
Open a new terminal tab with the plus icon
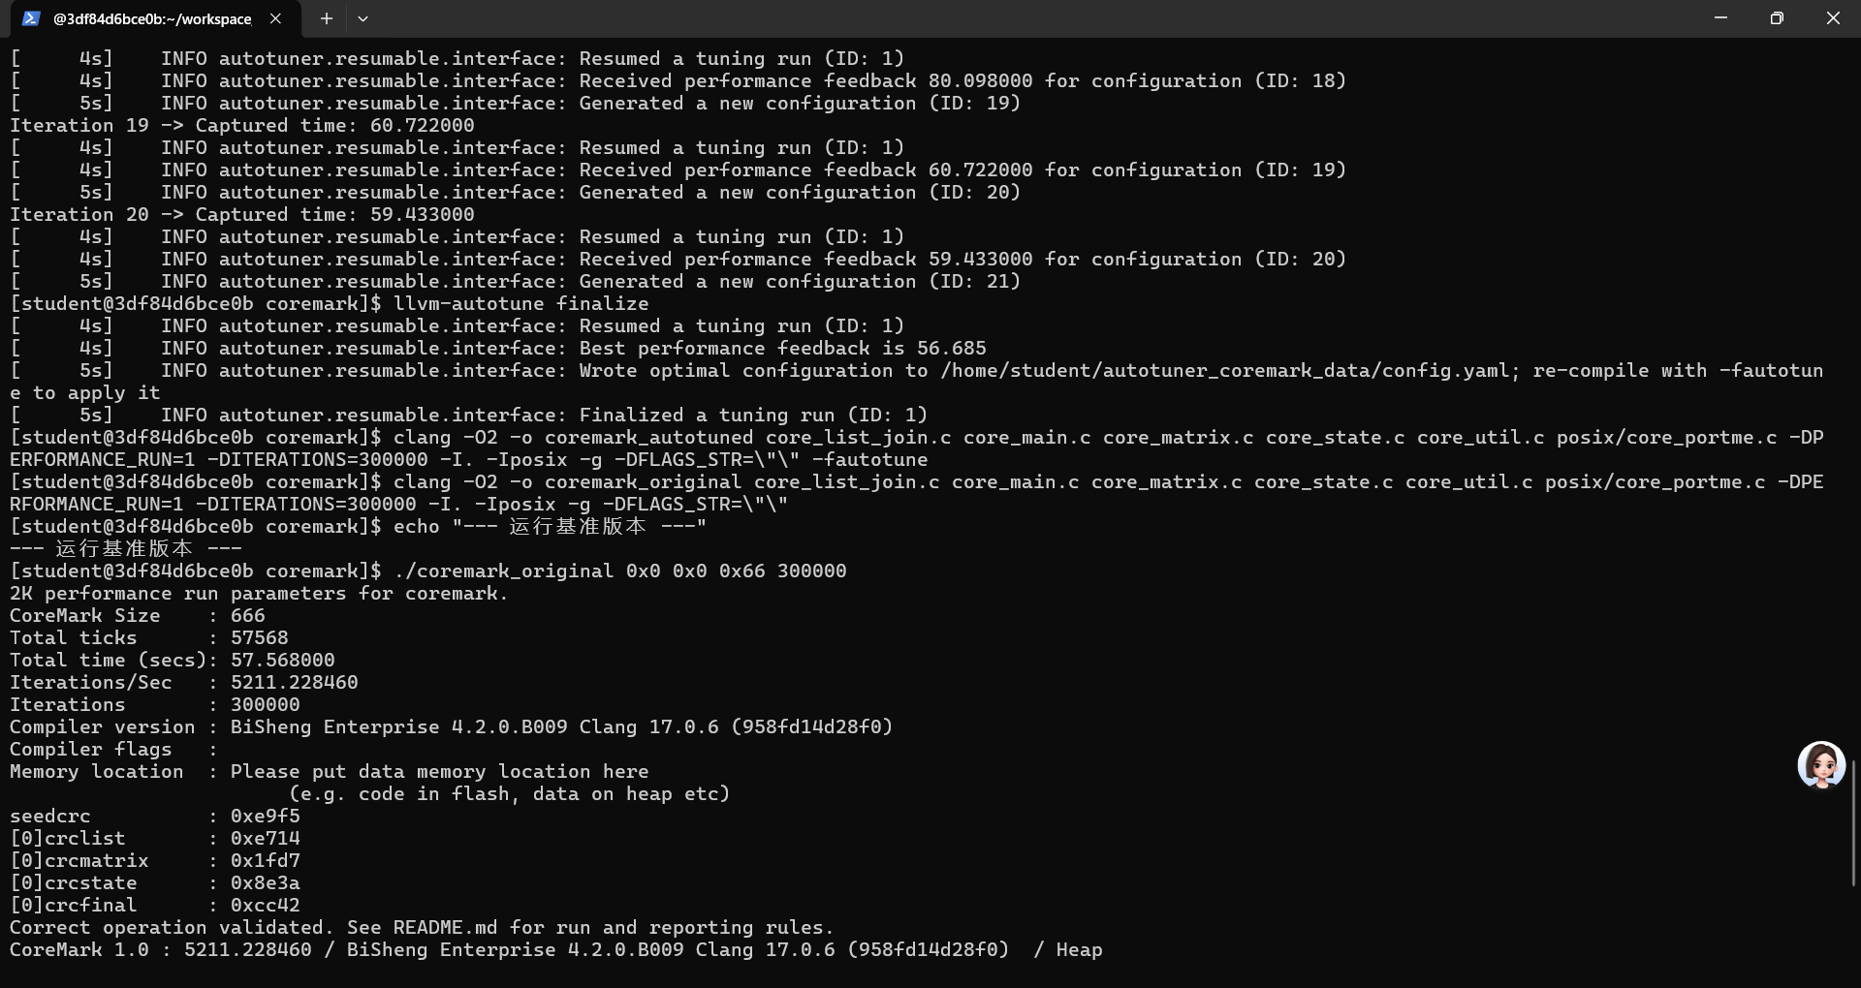click(326, 18)
